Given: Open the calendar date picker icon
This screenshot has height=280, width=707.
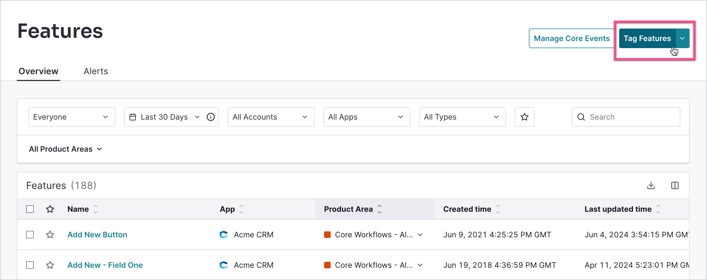Looking at the screenshot, I should point(133,117).
